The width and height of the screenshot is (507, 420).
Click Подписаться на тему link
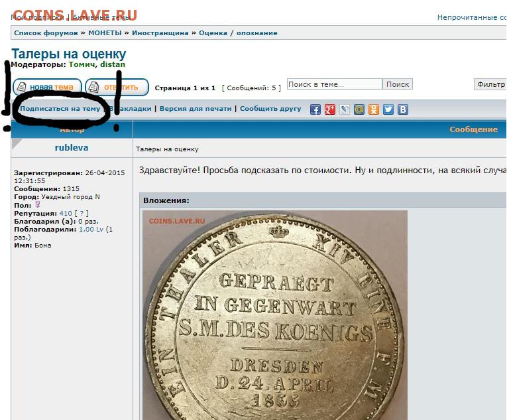(60, 109)
